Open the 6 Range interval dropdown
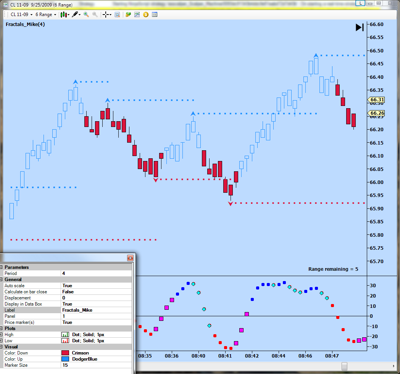400x374 pixels. 46,15
